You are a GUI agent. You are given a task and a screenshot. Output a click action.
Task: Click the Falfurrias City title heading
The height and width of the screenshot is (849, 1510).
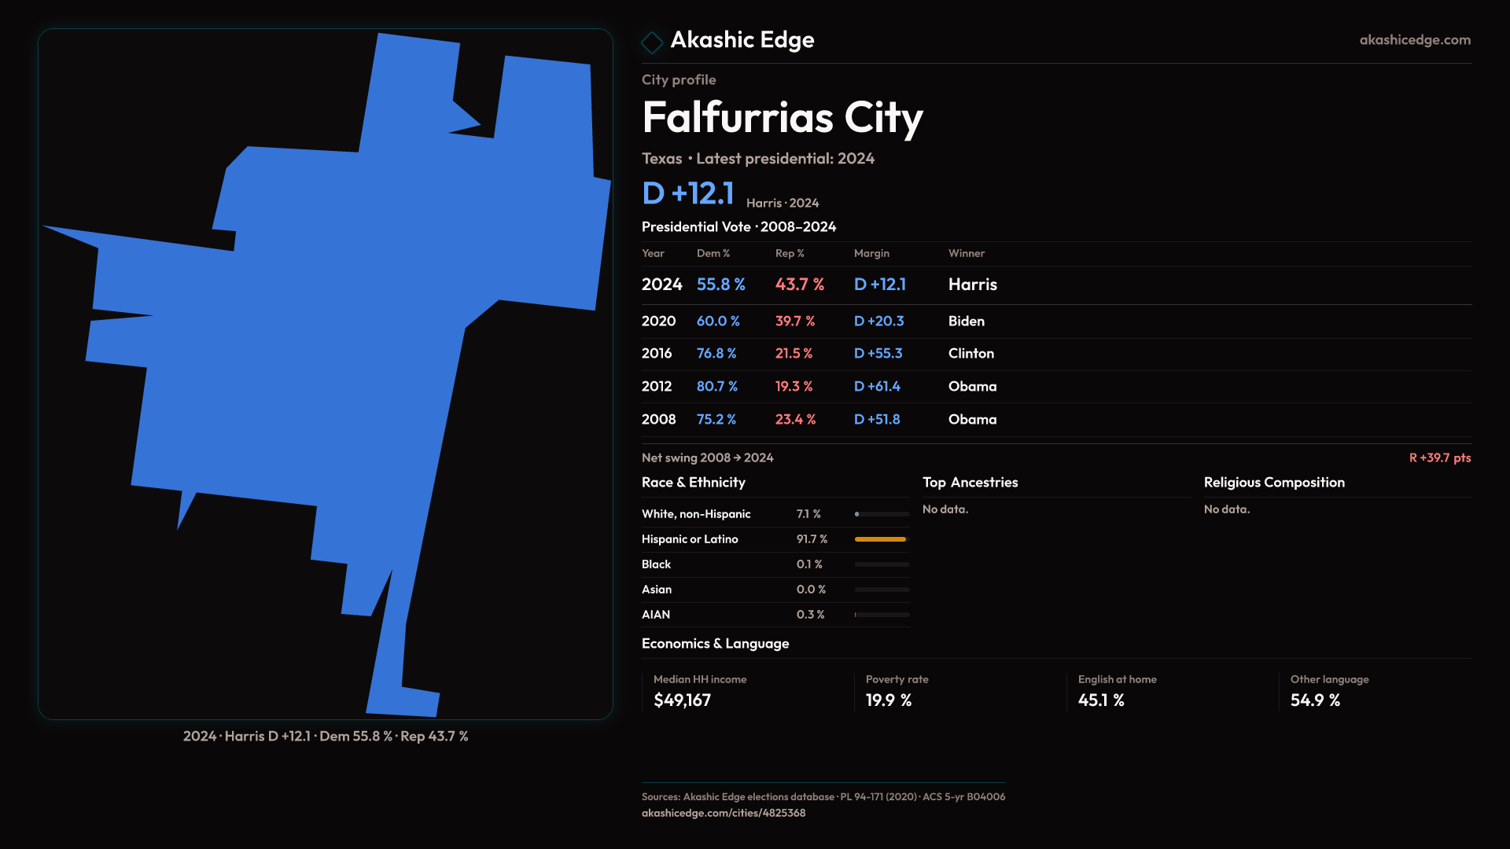coord(782,118)
